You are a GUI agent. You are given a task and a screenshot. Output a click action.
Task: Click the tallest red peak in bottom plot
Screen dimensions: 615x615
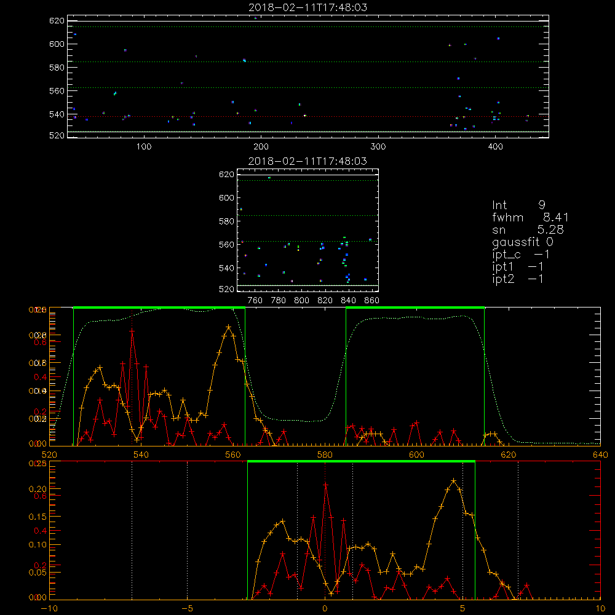[325, 485]
